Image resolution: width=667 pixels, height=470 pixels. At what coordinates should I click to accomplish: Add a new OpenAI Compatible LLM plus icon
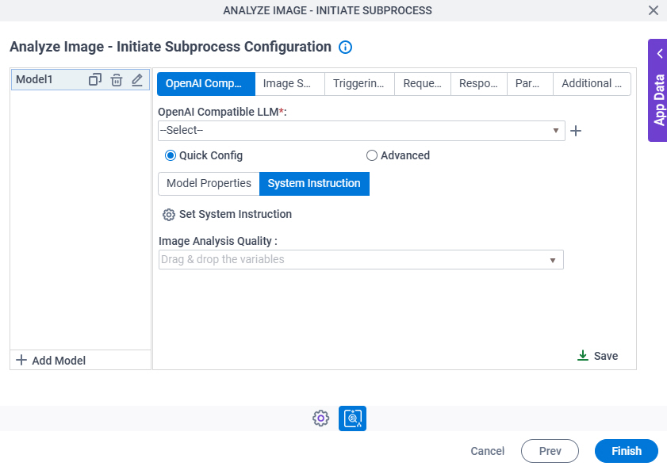coord(576,131)
